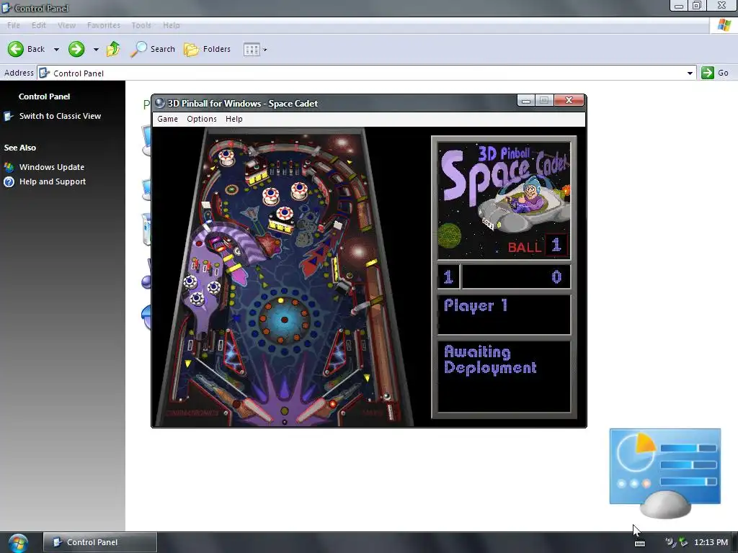Click the Control Panel window title icon
Viewport: 738px width, 553px height.
coord(6,7)
